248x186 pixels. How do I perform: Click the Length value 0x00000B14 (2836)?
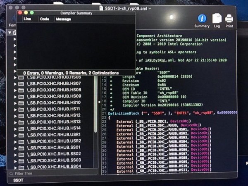[x=175, y=76]
